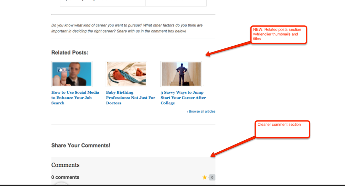Click the 'Comments' section title
The width and height of the screenshot is (345, 186).
(x=65, y=165)
